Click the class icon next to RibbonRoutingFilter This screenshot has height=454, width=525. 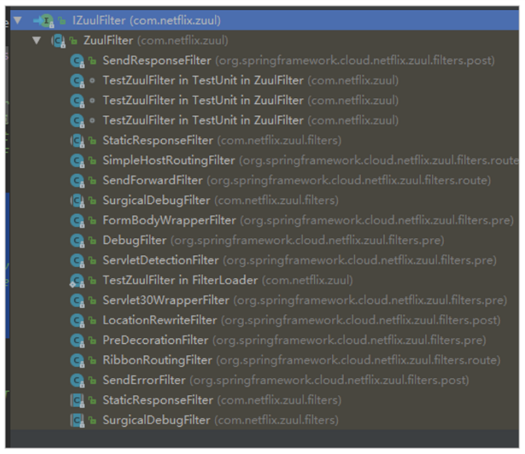78,361
